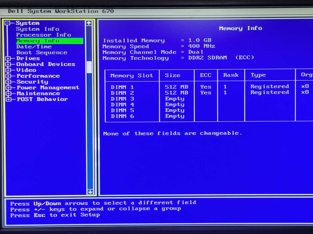The width and height of the screenshot is (313, 234).
Task: Click DIMM 3 Empty size cell
Action: coord(174,99)
